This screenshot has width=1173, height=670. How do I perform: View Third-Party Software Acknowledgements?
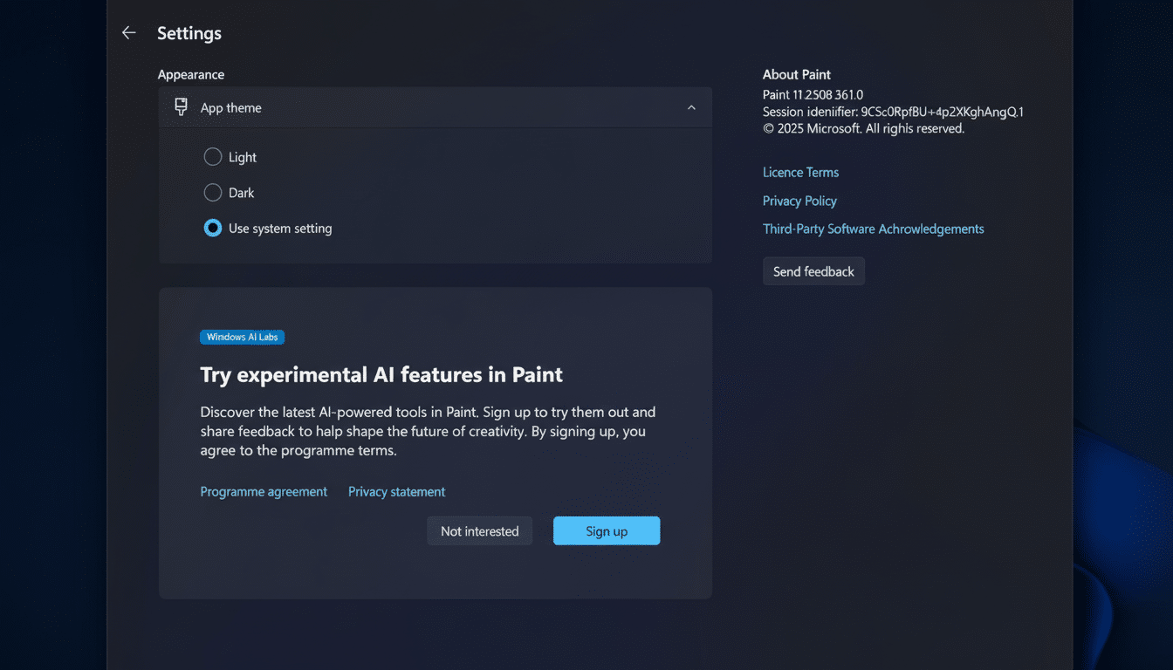[x=873, y=229]
